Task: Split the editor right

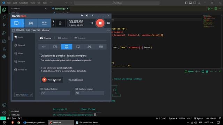Action: tap(216, 9)
